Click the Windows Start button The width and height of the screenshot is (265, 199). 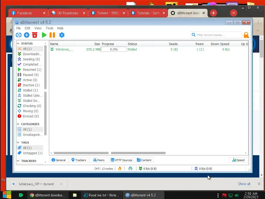pyautogui.click(x=7, y=195)
